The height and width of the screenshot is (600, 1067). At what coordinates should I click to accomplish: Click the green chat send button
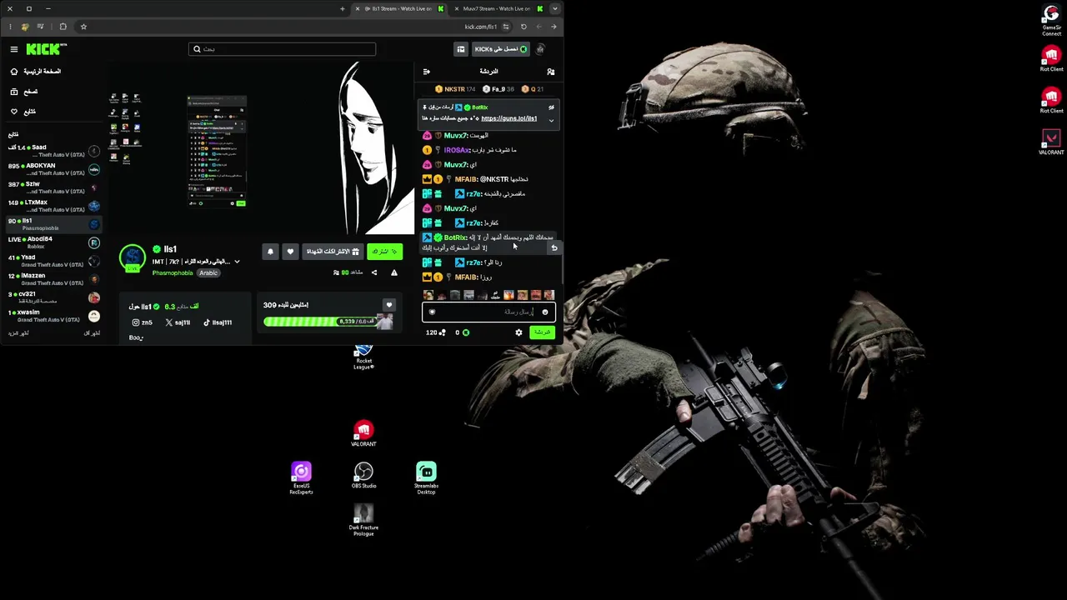point(542,332)
